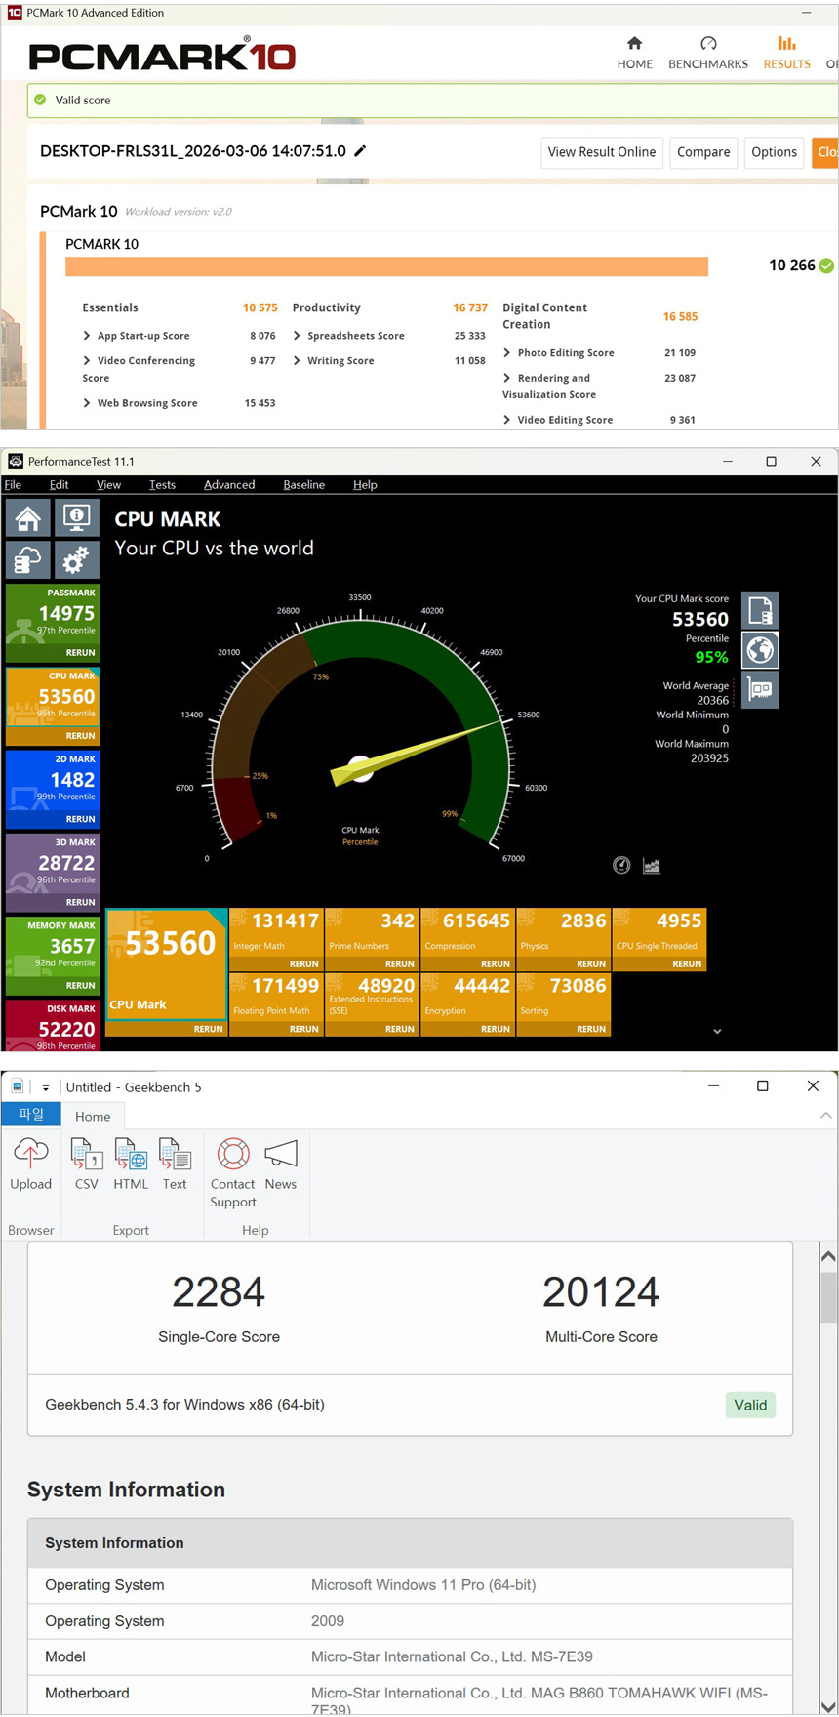
Task: Click the PCMark 10 Home icon
Action: (x=634, y=44)
